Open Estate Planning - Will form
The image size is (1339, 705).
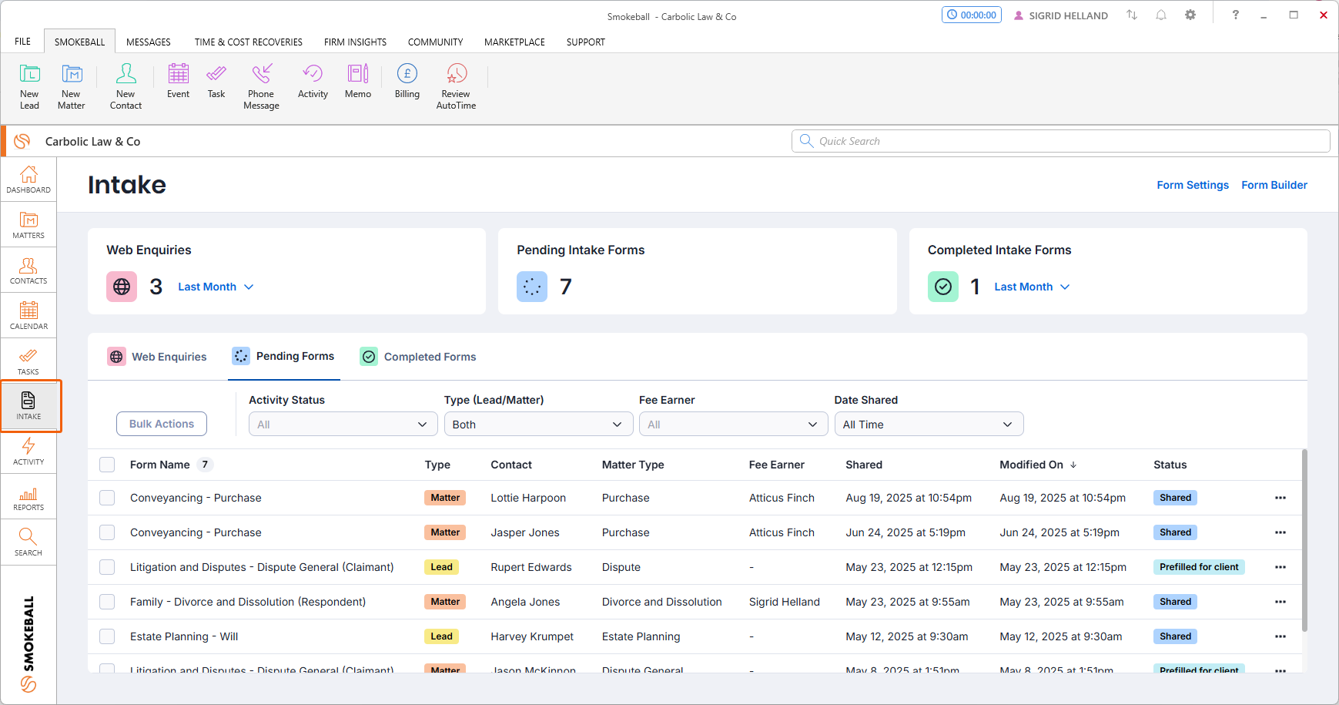(x=184, y=636)
